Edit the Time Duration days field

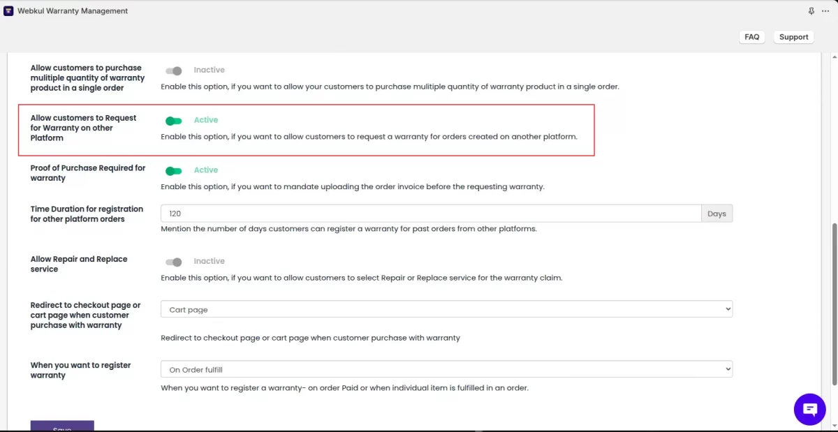(431, 214)
